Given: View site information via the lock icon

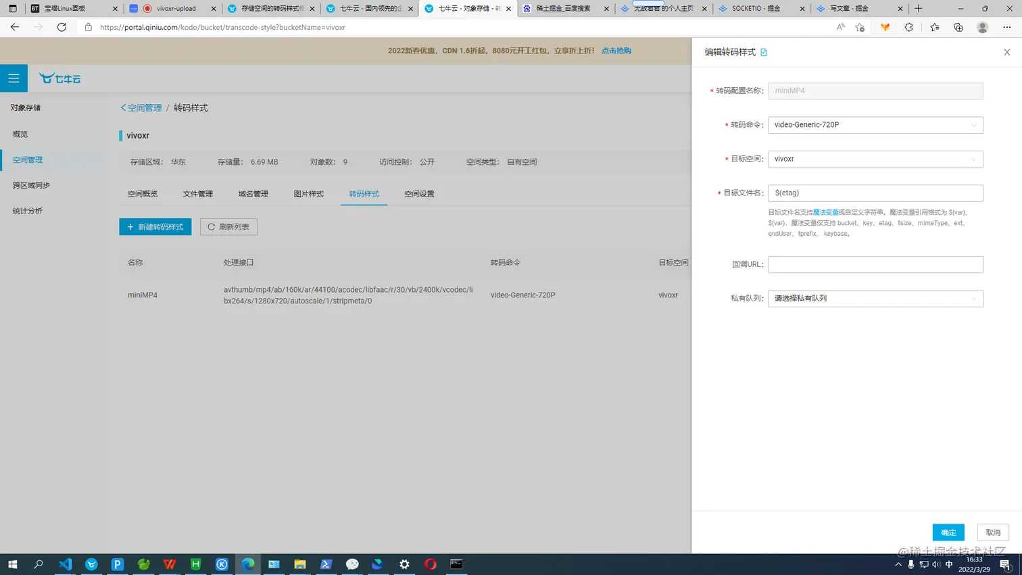Looking at the screenshot, I should click(88, 27).
